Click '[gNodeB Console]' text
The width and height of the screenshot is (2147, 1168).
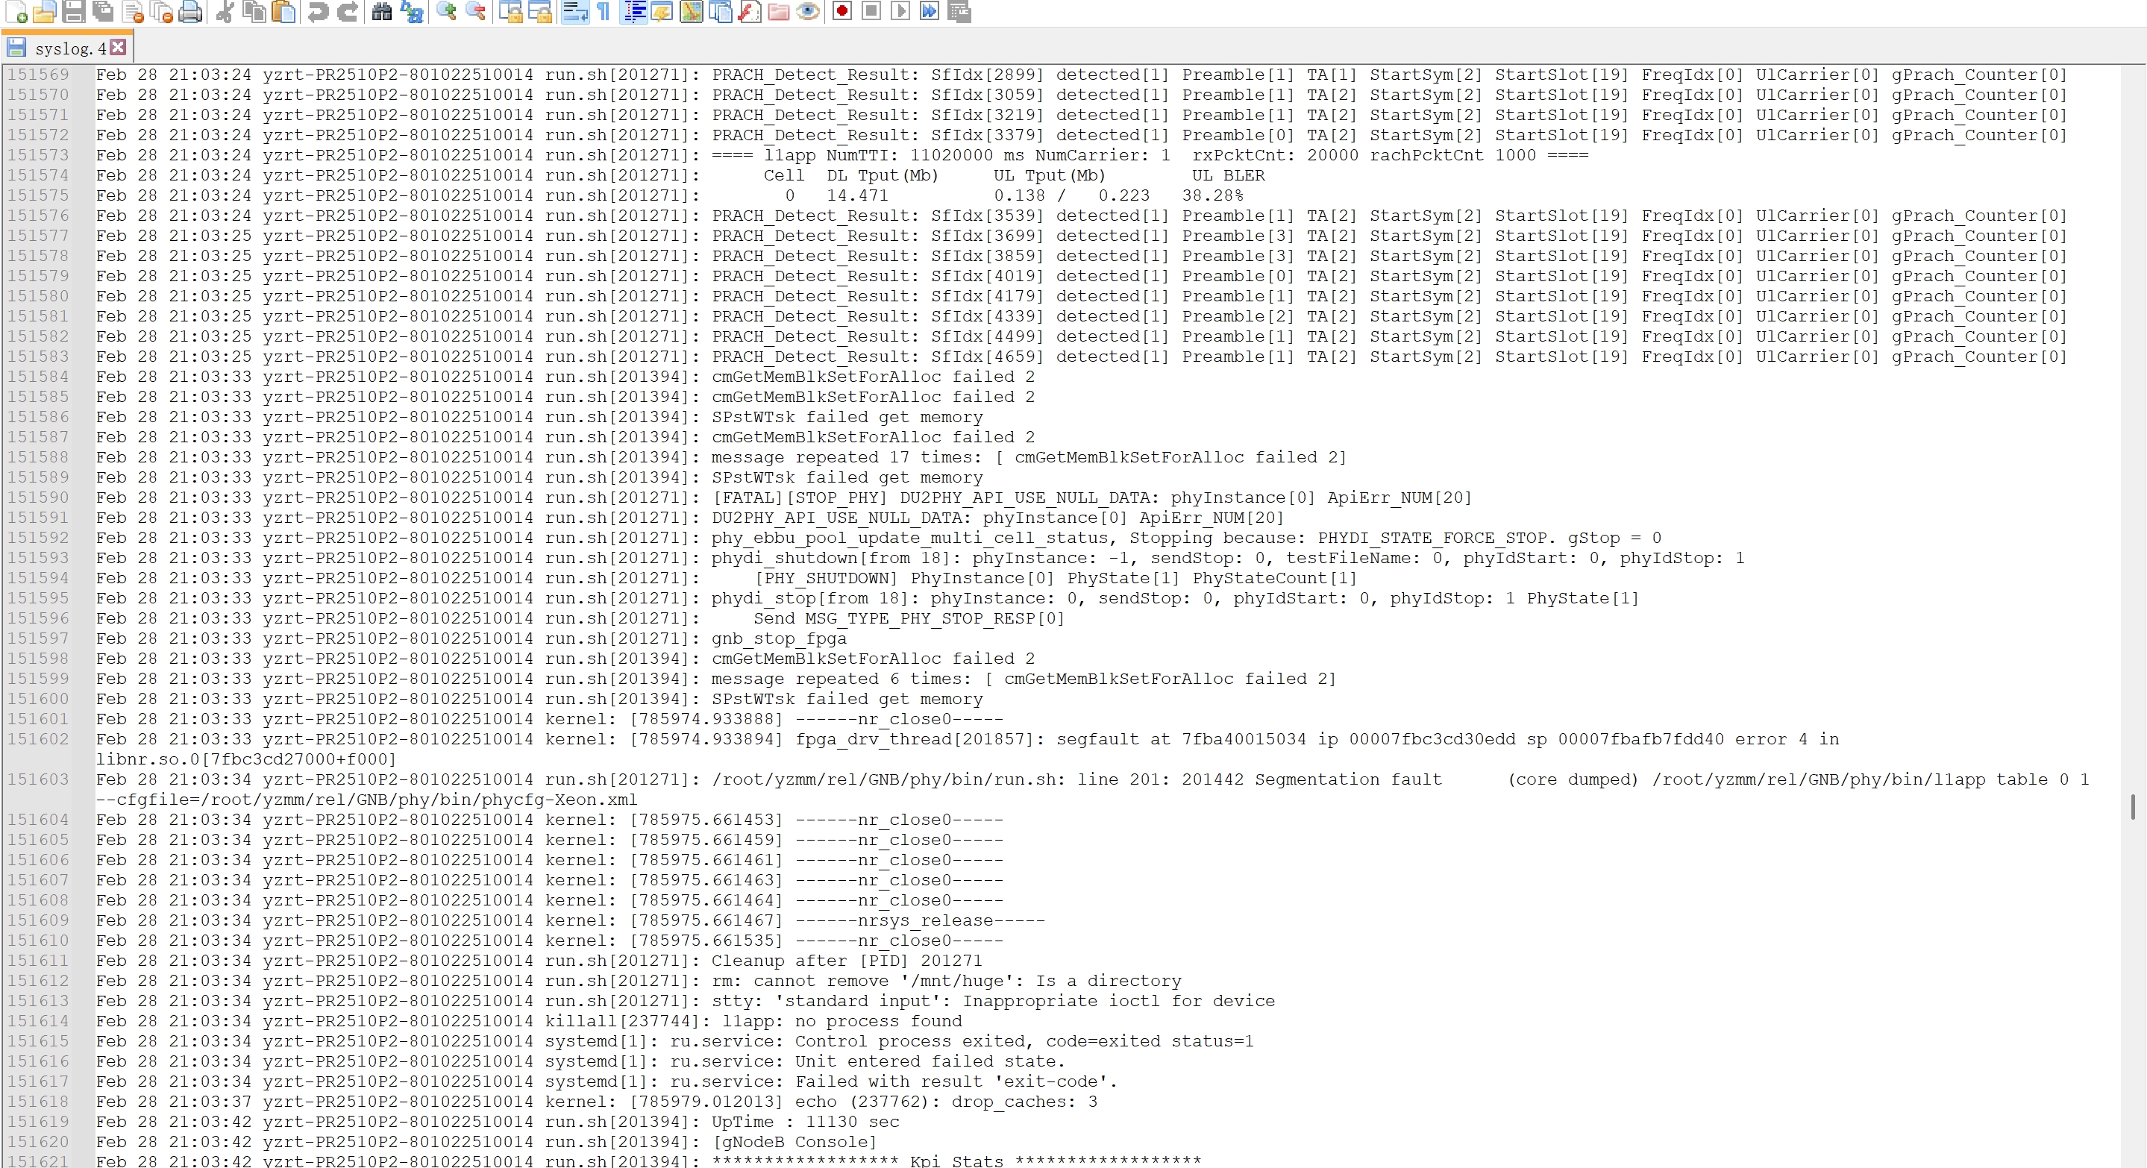tap(794, 1141)
